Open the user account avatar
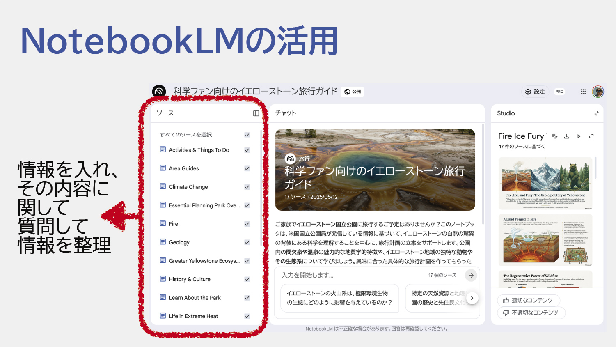This screenshot has width=616, height=347. coord(598,92)
